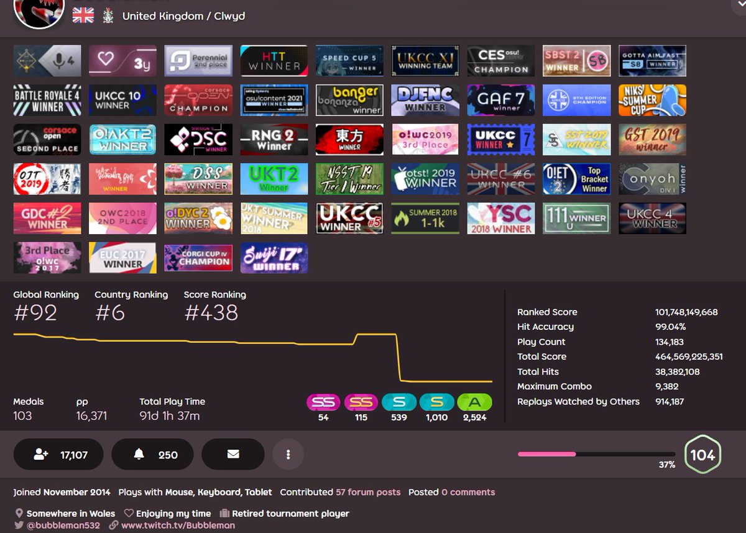Click the United Kingdom flag icon
Screen dimensions: 746x533
click(83, 16)
